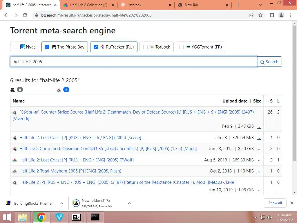The image size is (297, 223).
Task: Click the "Torrent meta-search engine" heading
Action: tap(63, 30)
